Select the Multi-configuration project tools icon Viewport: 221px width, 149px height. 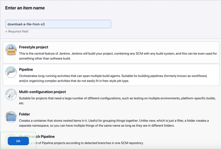click(x=11, y=94)
